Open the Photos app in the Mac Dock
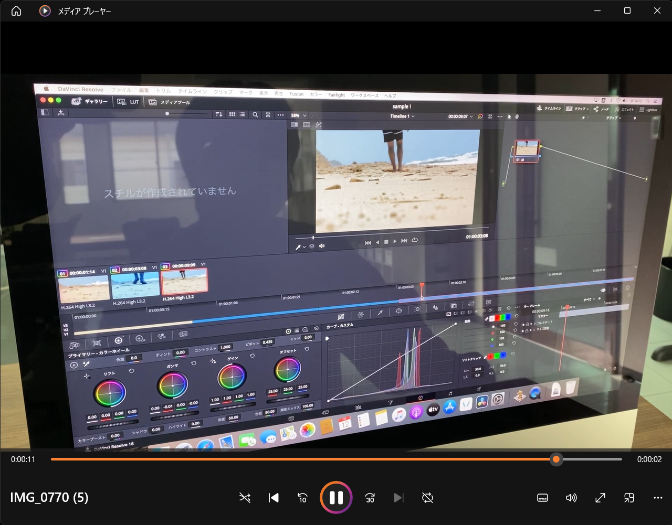This screenshot has height=525, width=672. pyautogui.click(x=307, y=431)
